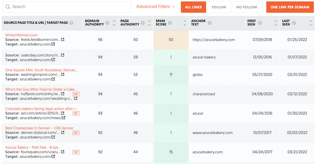The height and width of the screenshot is (164, 316).
Task: Click first seen date 12/05/2016
Action: tap(262, 57)
